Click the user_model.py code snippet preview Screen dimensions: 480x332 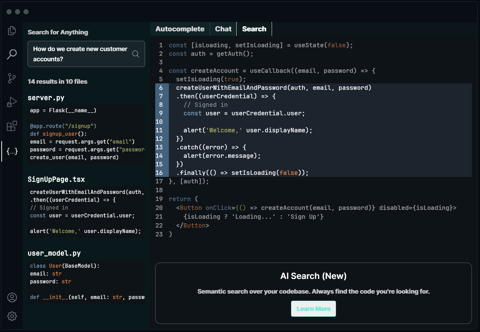[x=86, y=282]
